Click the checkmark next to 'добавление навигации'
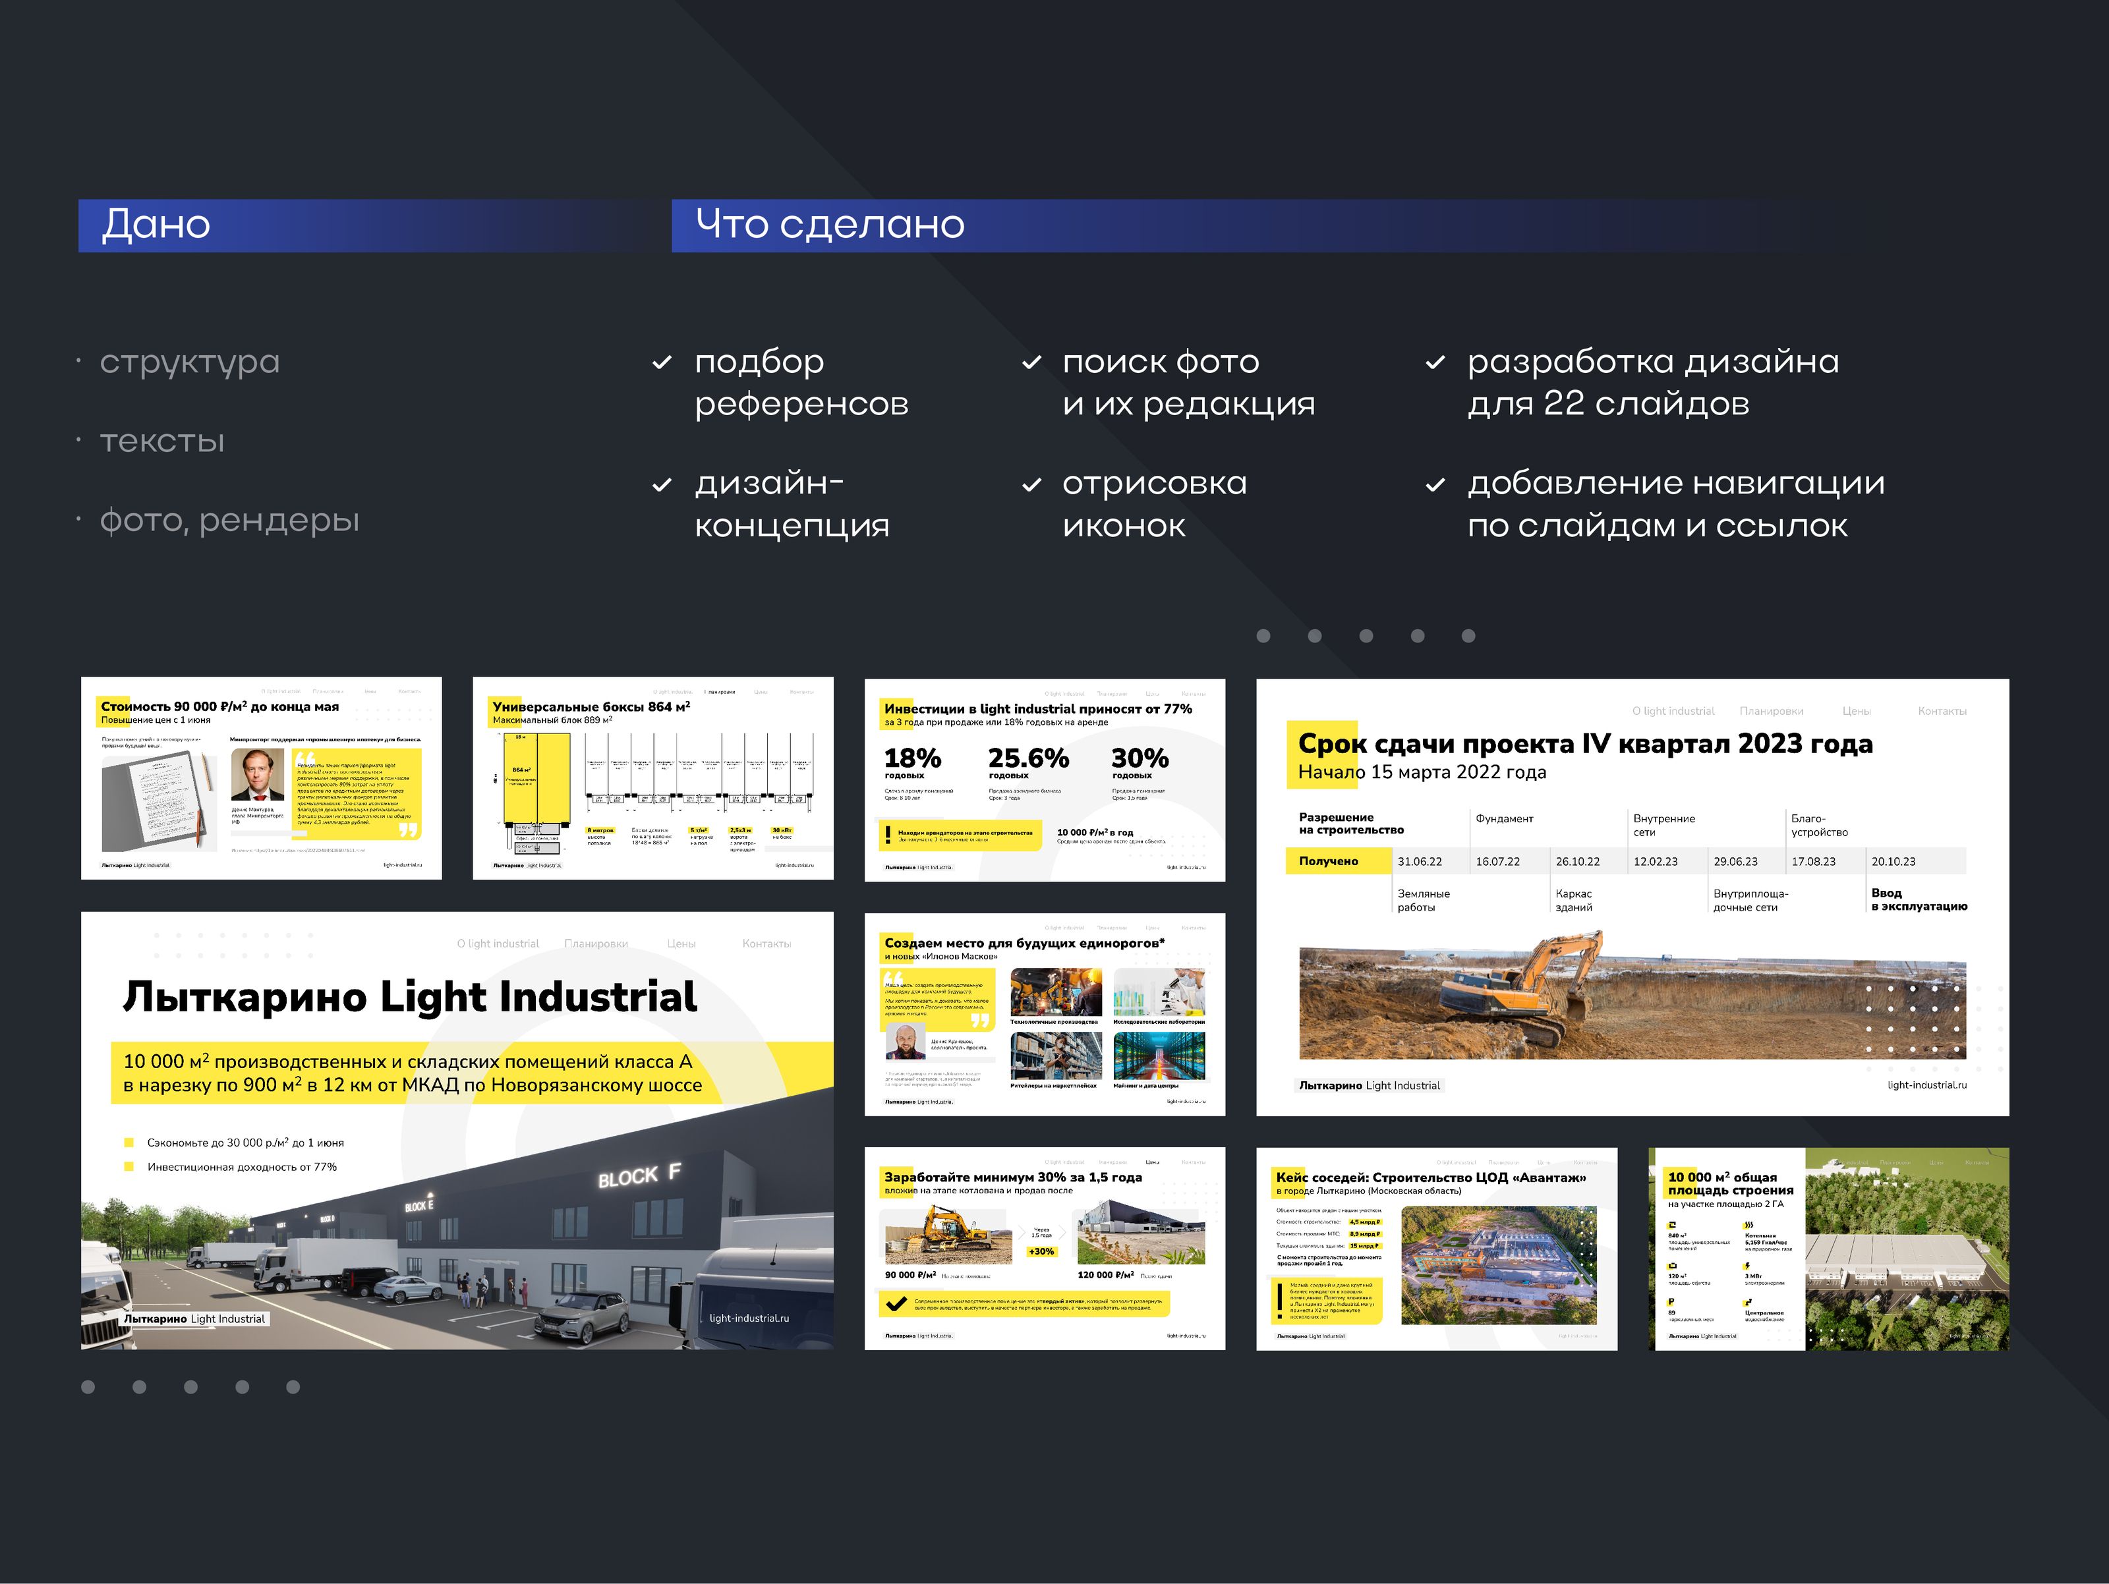2109x1584 pixels. 1435,485
